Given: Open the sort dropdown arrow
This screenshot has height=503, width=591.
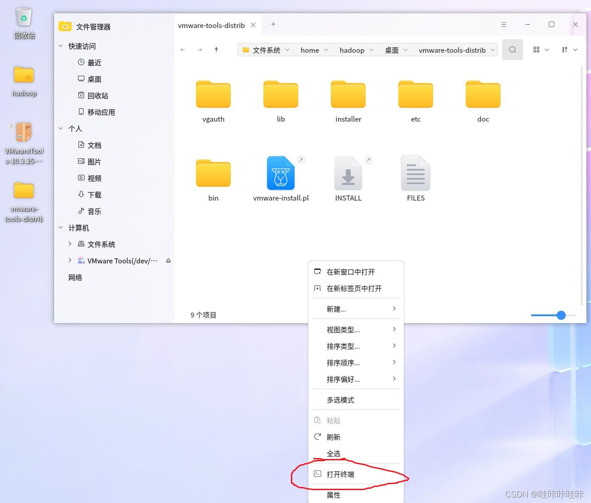Looking at the screenshot, I should pos(575,50).
